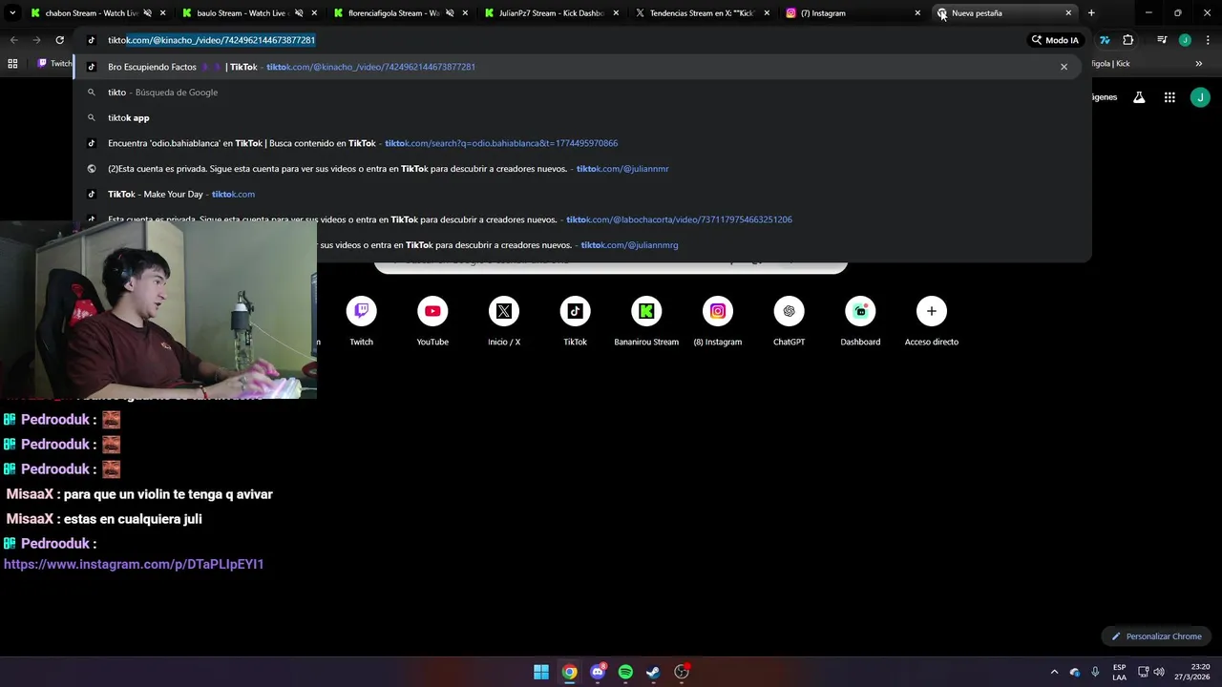1222x687 pixels.
Task: Show more bookmarks with the chevron
Action: [1199, 64]
